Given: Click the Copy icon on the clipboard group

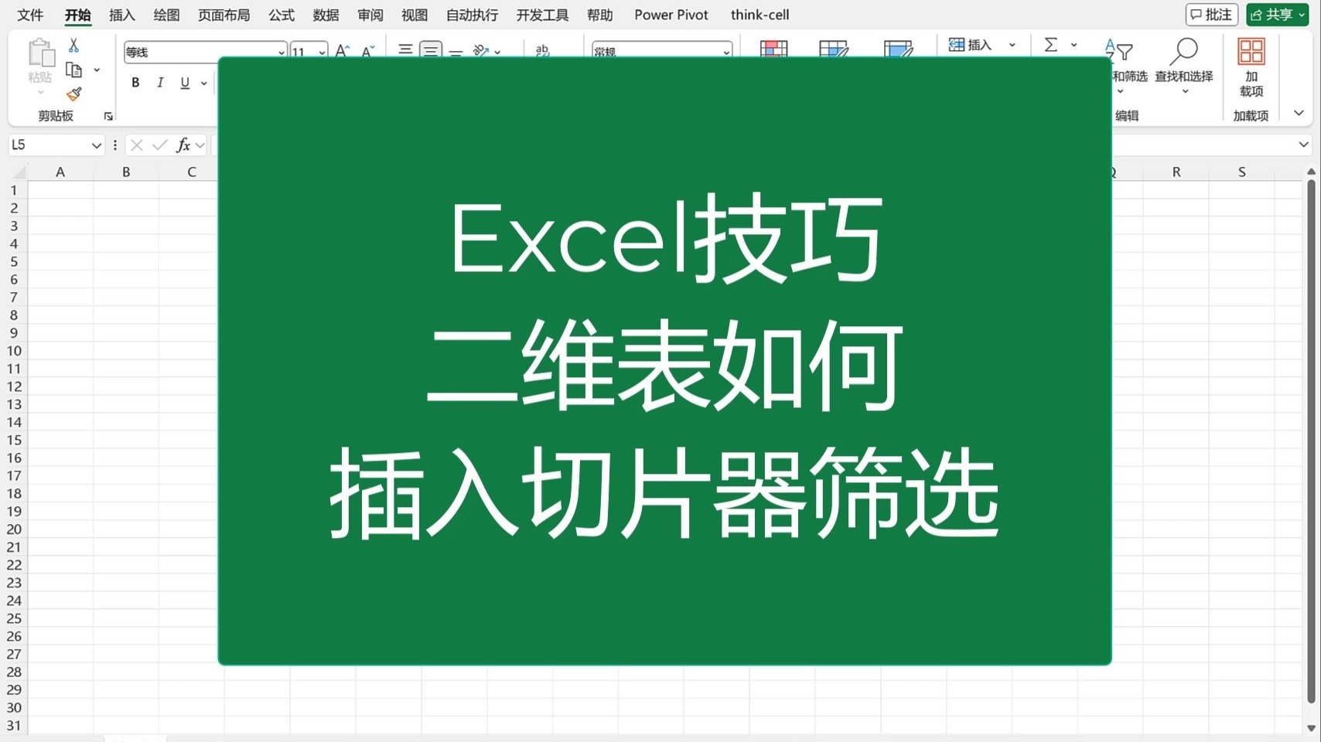Looking at the screenshot, I should tap(75, 69).
